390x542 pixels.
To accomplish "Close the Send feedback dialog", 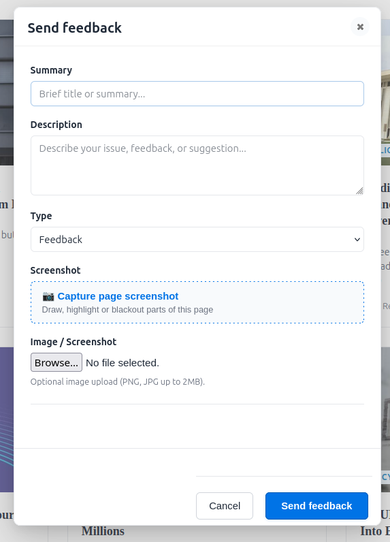I will coord(360,27).
